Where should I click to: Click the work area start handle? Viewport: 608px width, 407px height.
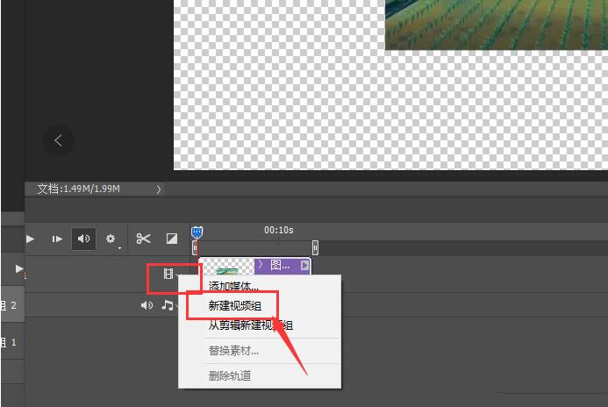[195, 247]
